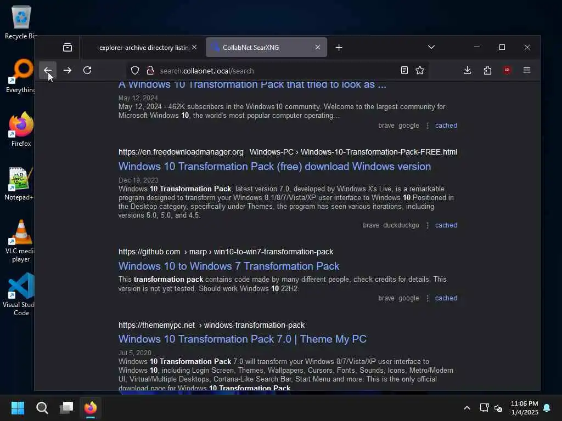Close the CollabNet SearXNG tab
This screenshot has height=421, width=562.
(x=318, y=47)
